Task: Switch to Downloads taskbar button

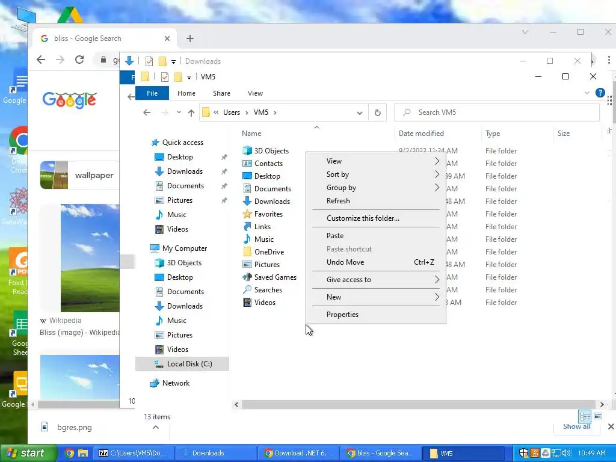Action: [x=215, y=453]
